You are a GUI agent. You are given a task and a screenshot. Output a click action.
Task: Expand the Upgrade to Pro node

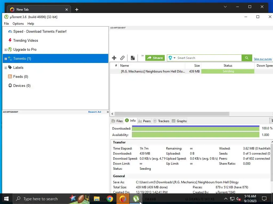click(6, 50)
